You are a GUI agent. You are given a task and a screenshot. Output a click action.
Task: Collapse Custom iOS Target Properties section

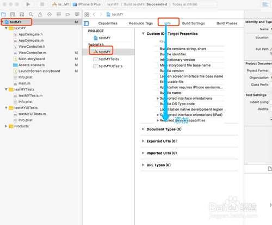tap(143, 34)
